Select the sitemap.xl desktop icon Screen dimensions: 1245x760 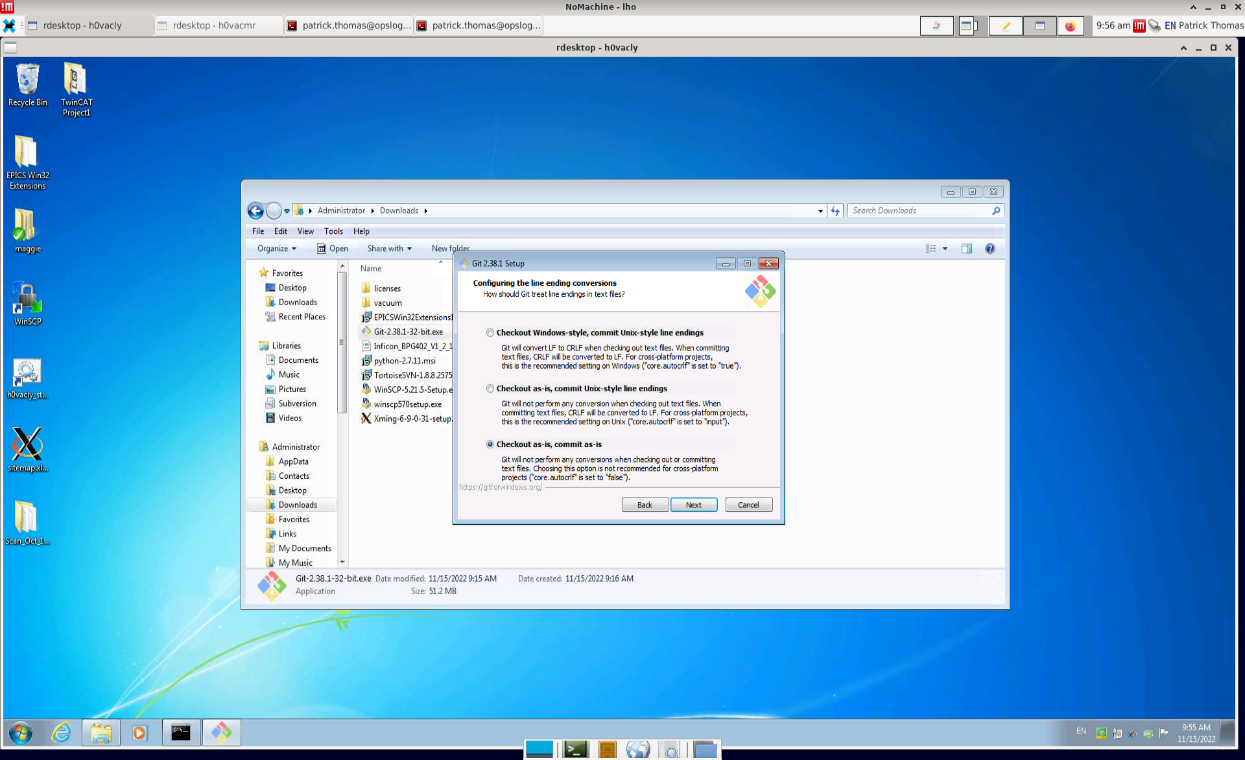tap(27, 450)
